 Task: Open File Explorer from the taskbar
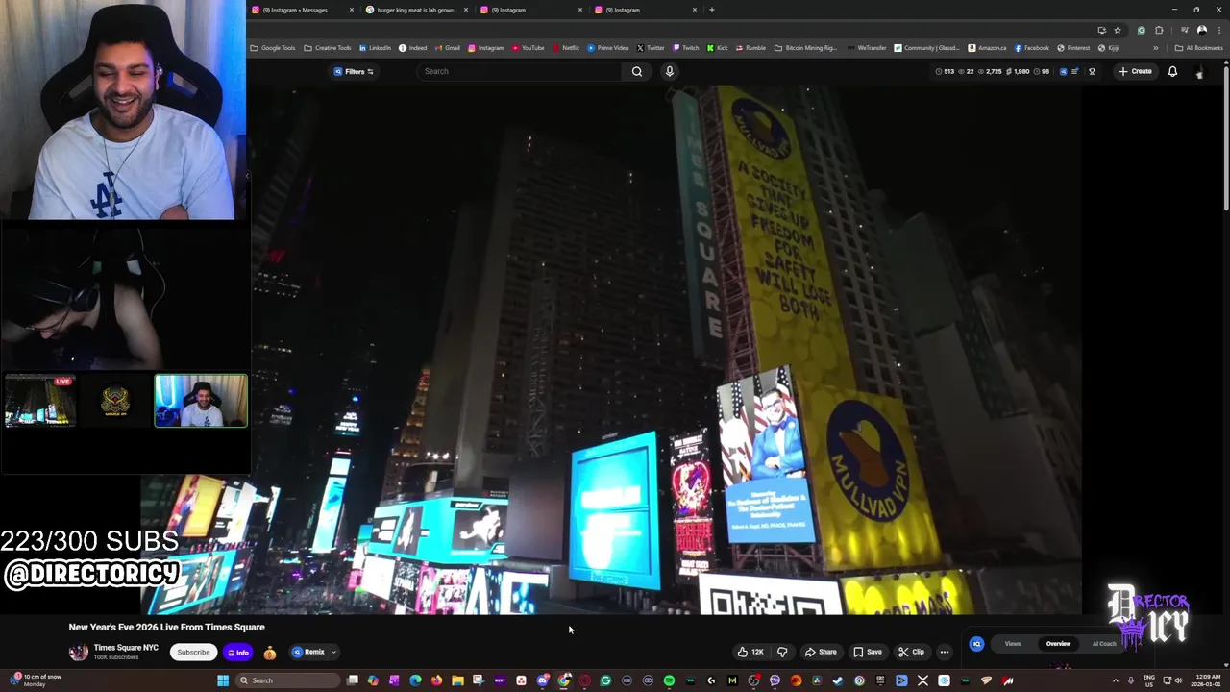(x=458, y=680)
